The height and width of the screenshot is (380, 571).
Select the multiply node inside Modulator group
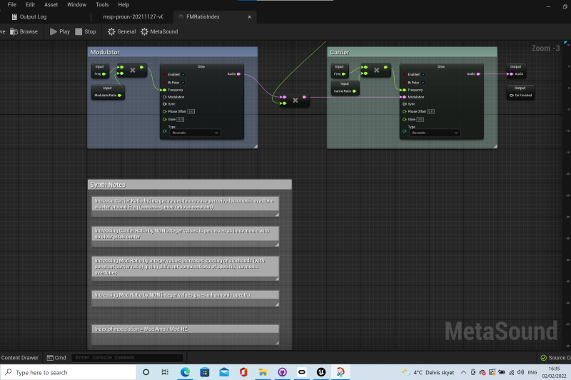133,70
